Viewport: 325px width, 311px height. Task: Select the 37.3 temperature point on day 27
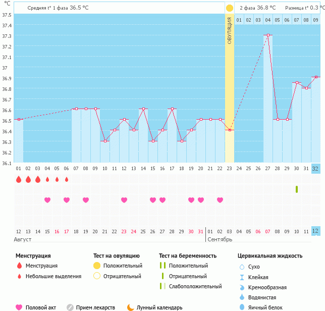point(268,35)
